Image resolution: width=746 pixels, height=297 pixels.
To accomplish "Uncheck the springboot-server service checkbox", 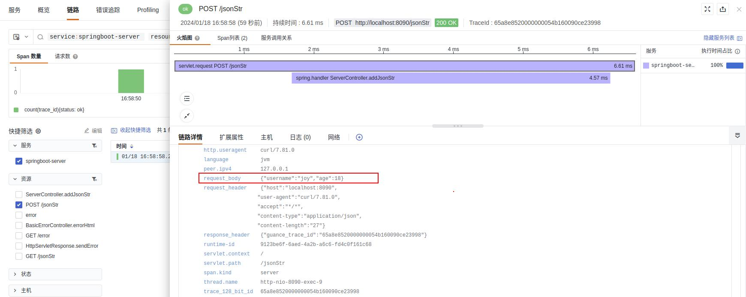I will click(19, 161).
